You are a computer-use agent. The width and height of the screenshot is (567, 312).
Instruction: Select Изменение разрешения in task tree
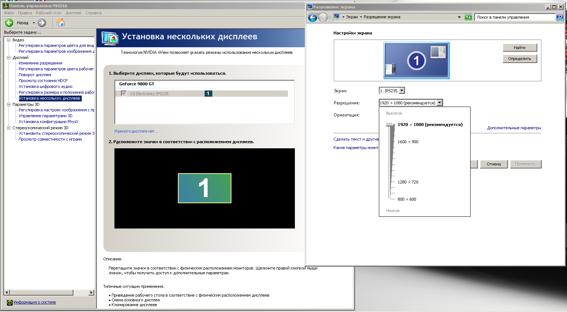[x=40, y=63]
